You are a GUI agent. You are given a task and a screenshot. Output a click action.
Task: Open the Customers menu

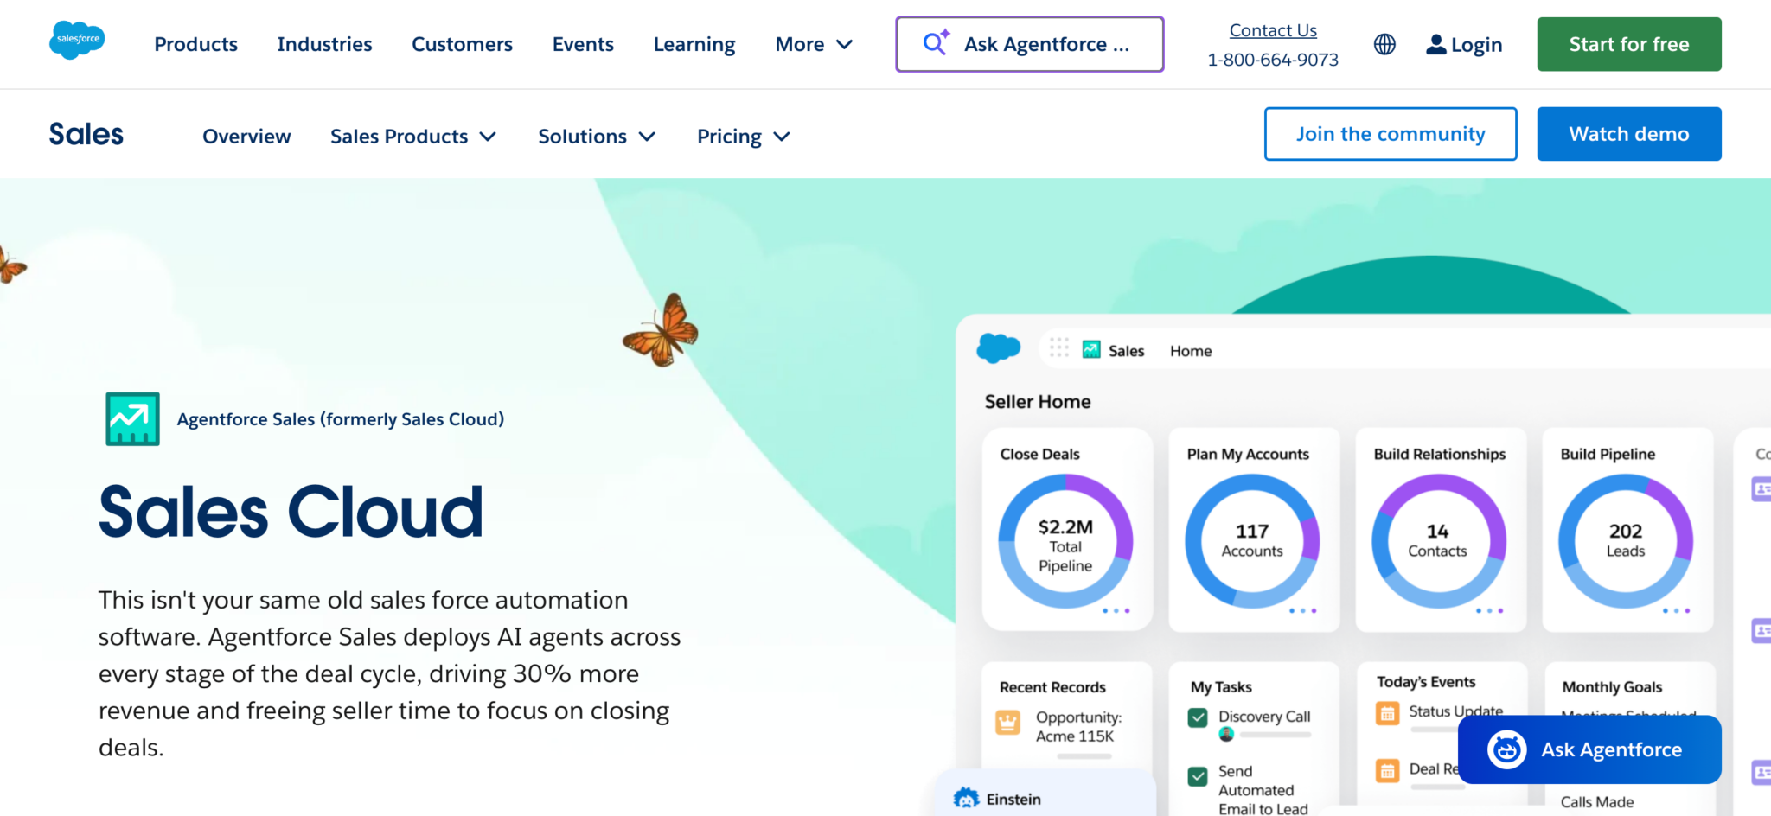coord(462,44)
